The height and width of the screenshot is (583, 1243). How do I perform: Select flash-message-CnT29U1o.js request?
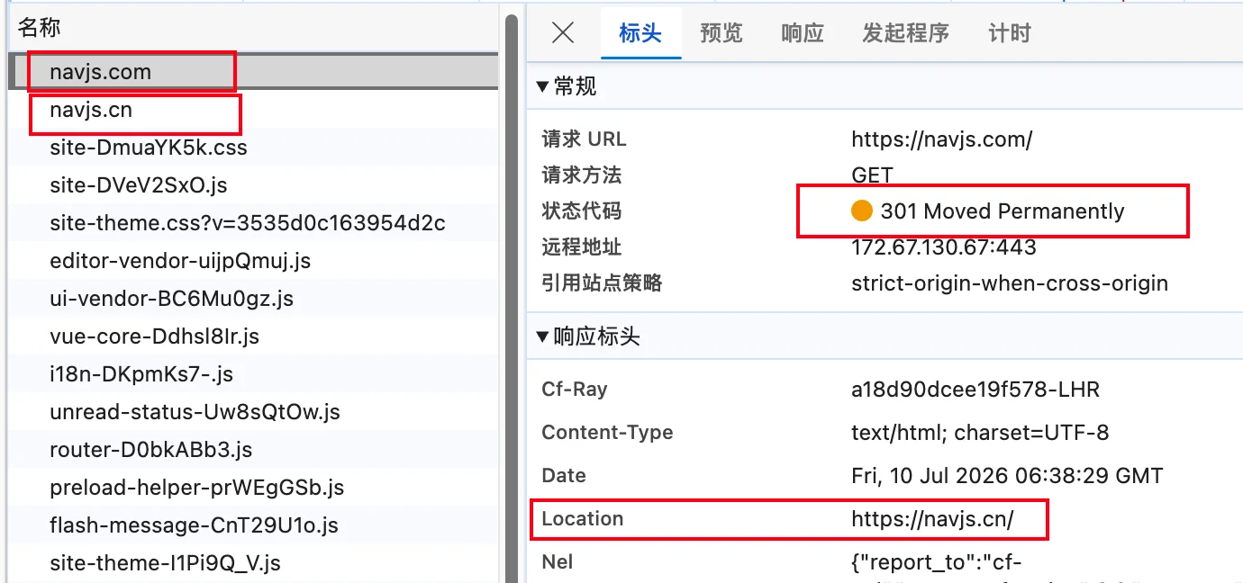coord(254,525)
